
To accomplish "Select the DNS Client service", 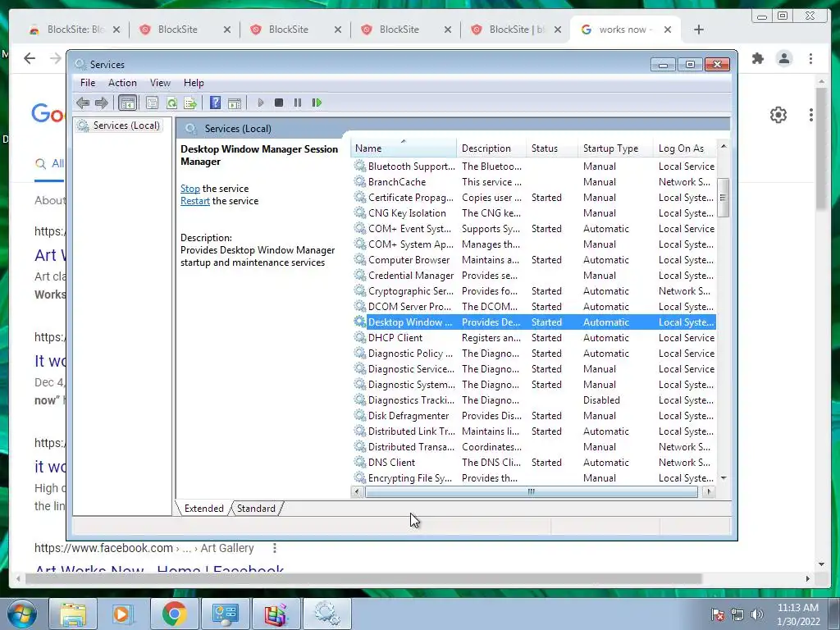I will 534,463.
